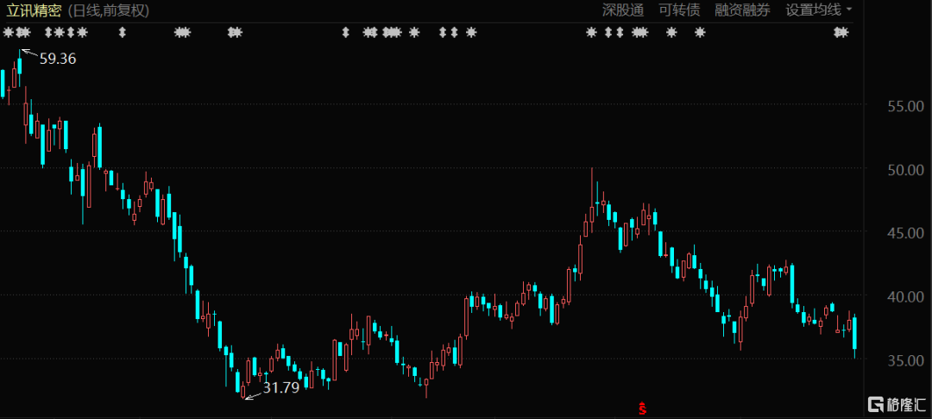Click the 可转债 link
The image size is (932, 419).
coord(679,10)
